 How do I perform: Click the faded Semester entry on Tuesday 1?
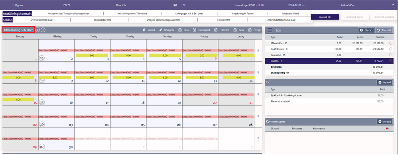pos(92,139)
